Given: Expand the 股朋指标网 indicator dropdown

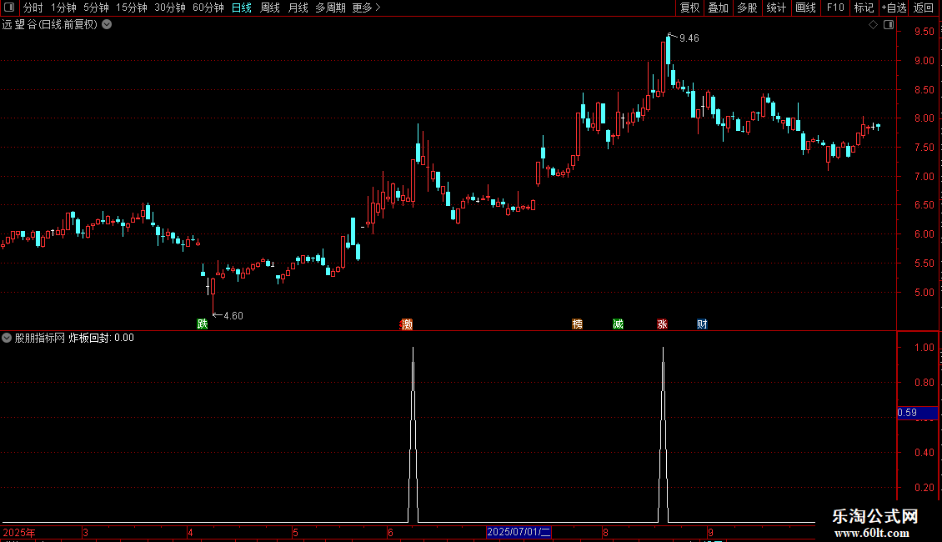Looking at the screenshot, I should pyautogui.click(x=7, y=338).
